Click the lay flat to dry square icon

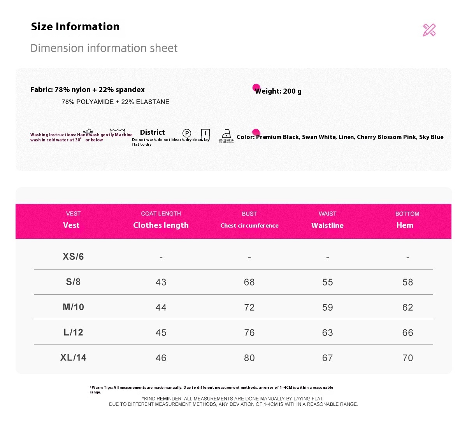[x=205, y=134]
